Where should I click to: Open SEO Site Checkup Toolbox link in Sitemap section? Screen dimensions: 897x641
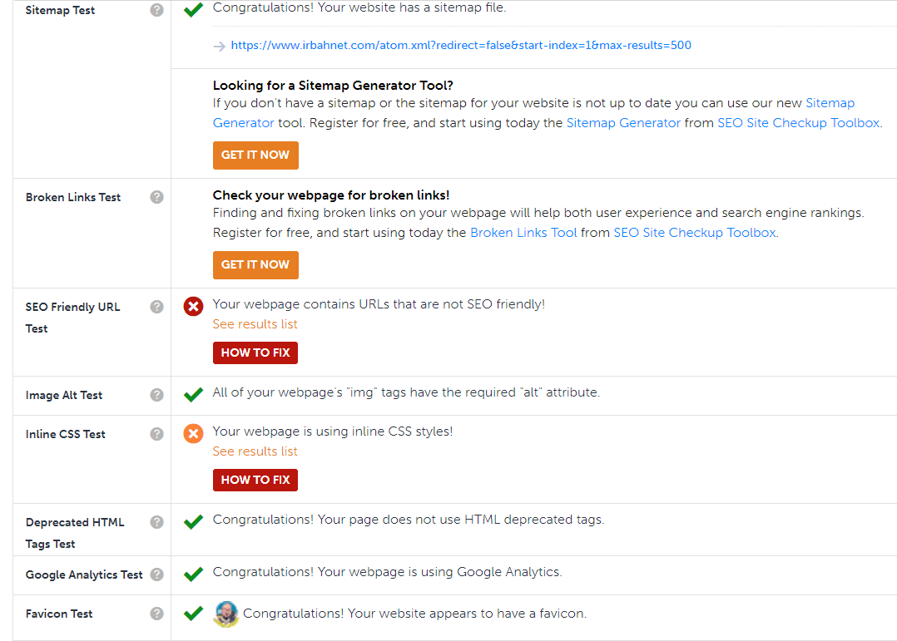pyautogui.click(x=798, y=123)
